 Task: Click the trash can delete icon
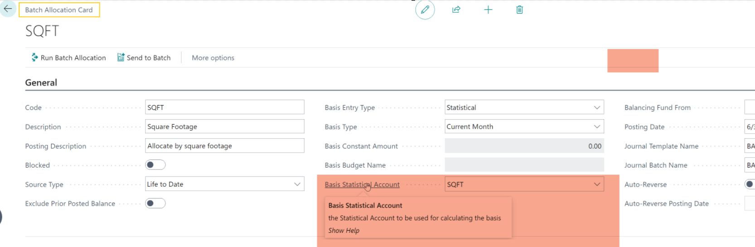click(519, 10)
